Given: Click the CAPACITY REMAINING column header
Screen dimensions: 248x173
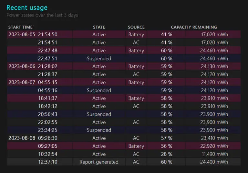Looking at the screenshot, I should point(194,27).
